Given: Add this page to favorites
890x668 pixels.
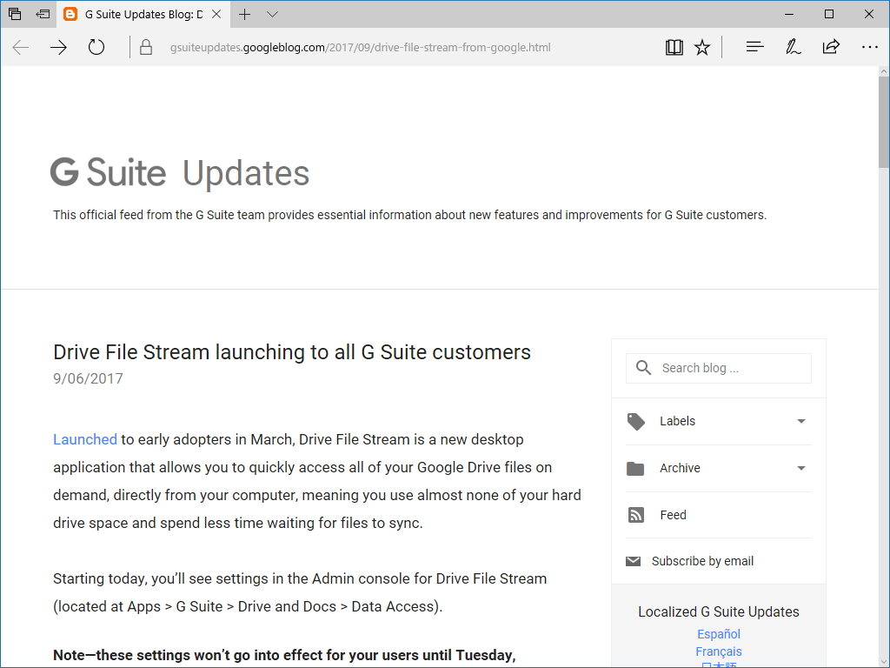Looking at the screenshot, I should point(702,47).
